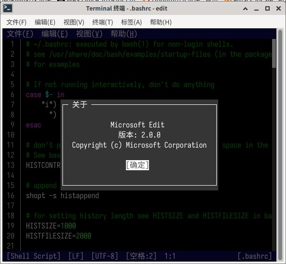Open the terminal 文件(F) menu

tap(16, 22)
